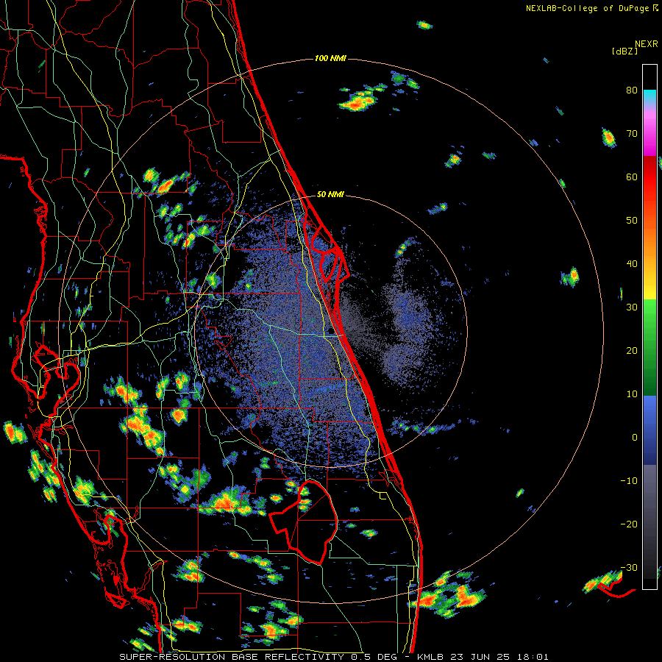Click the "18:01" timestamp in caption
Image resolution: width=662 pixels, height=662 pixels.
[x=534, y=657]
